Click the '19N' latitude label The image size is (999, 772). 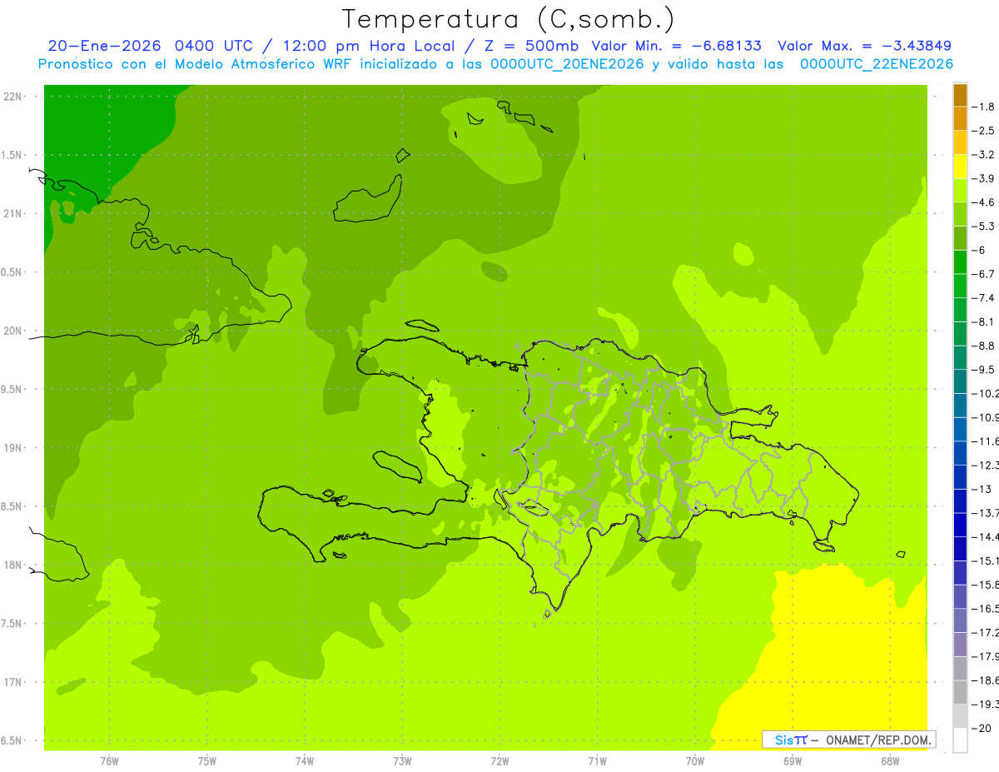tap(12, 448)
